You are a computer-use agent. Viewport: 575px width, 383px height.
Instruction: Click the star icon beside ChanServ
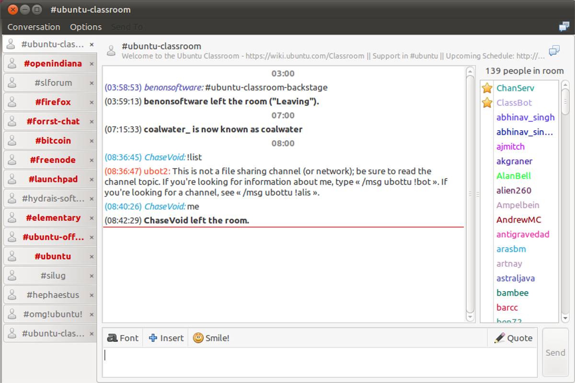coord(487,88)
